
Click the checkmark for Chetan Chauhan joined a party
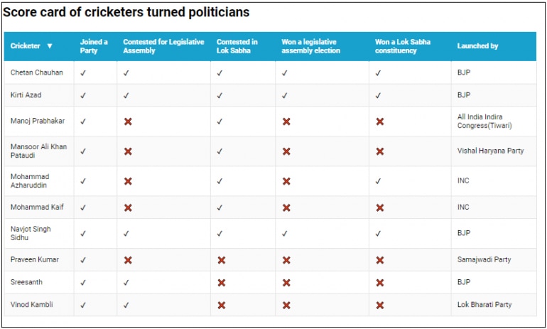point(83,72)
